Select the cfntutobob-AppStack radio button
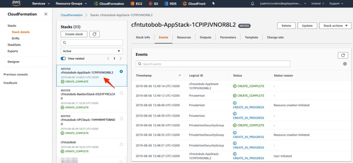This screenshot has width=353, height=163. pyautogui.click(x=121, y=72)
